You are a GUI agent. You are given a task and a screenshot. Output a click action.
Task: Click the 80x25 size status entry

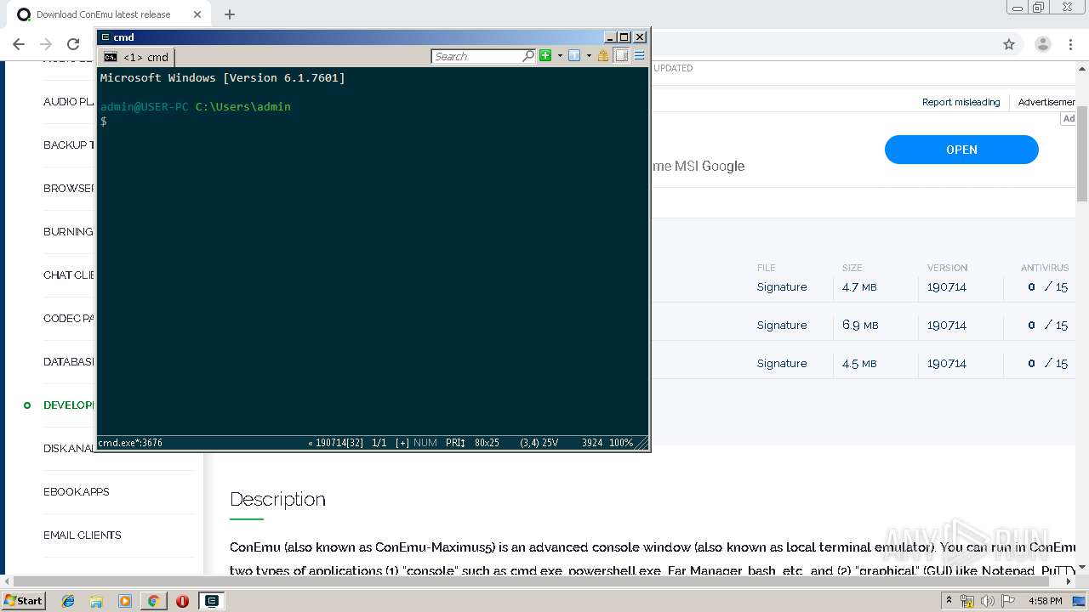pyautogui.click(x=487, y=443)
